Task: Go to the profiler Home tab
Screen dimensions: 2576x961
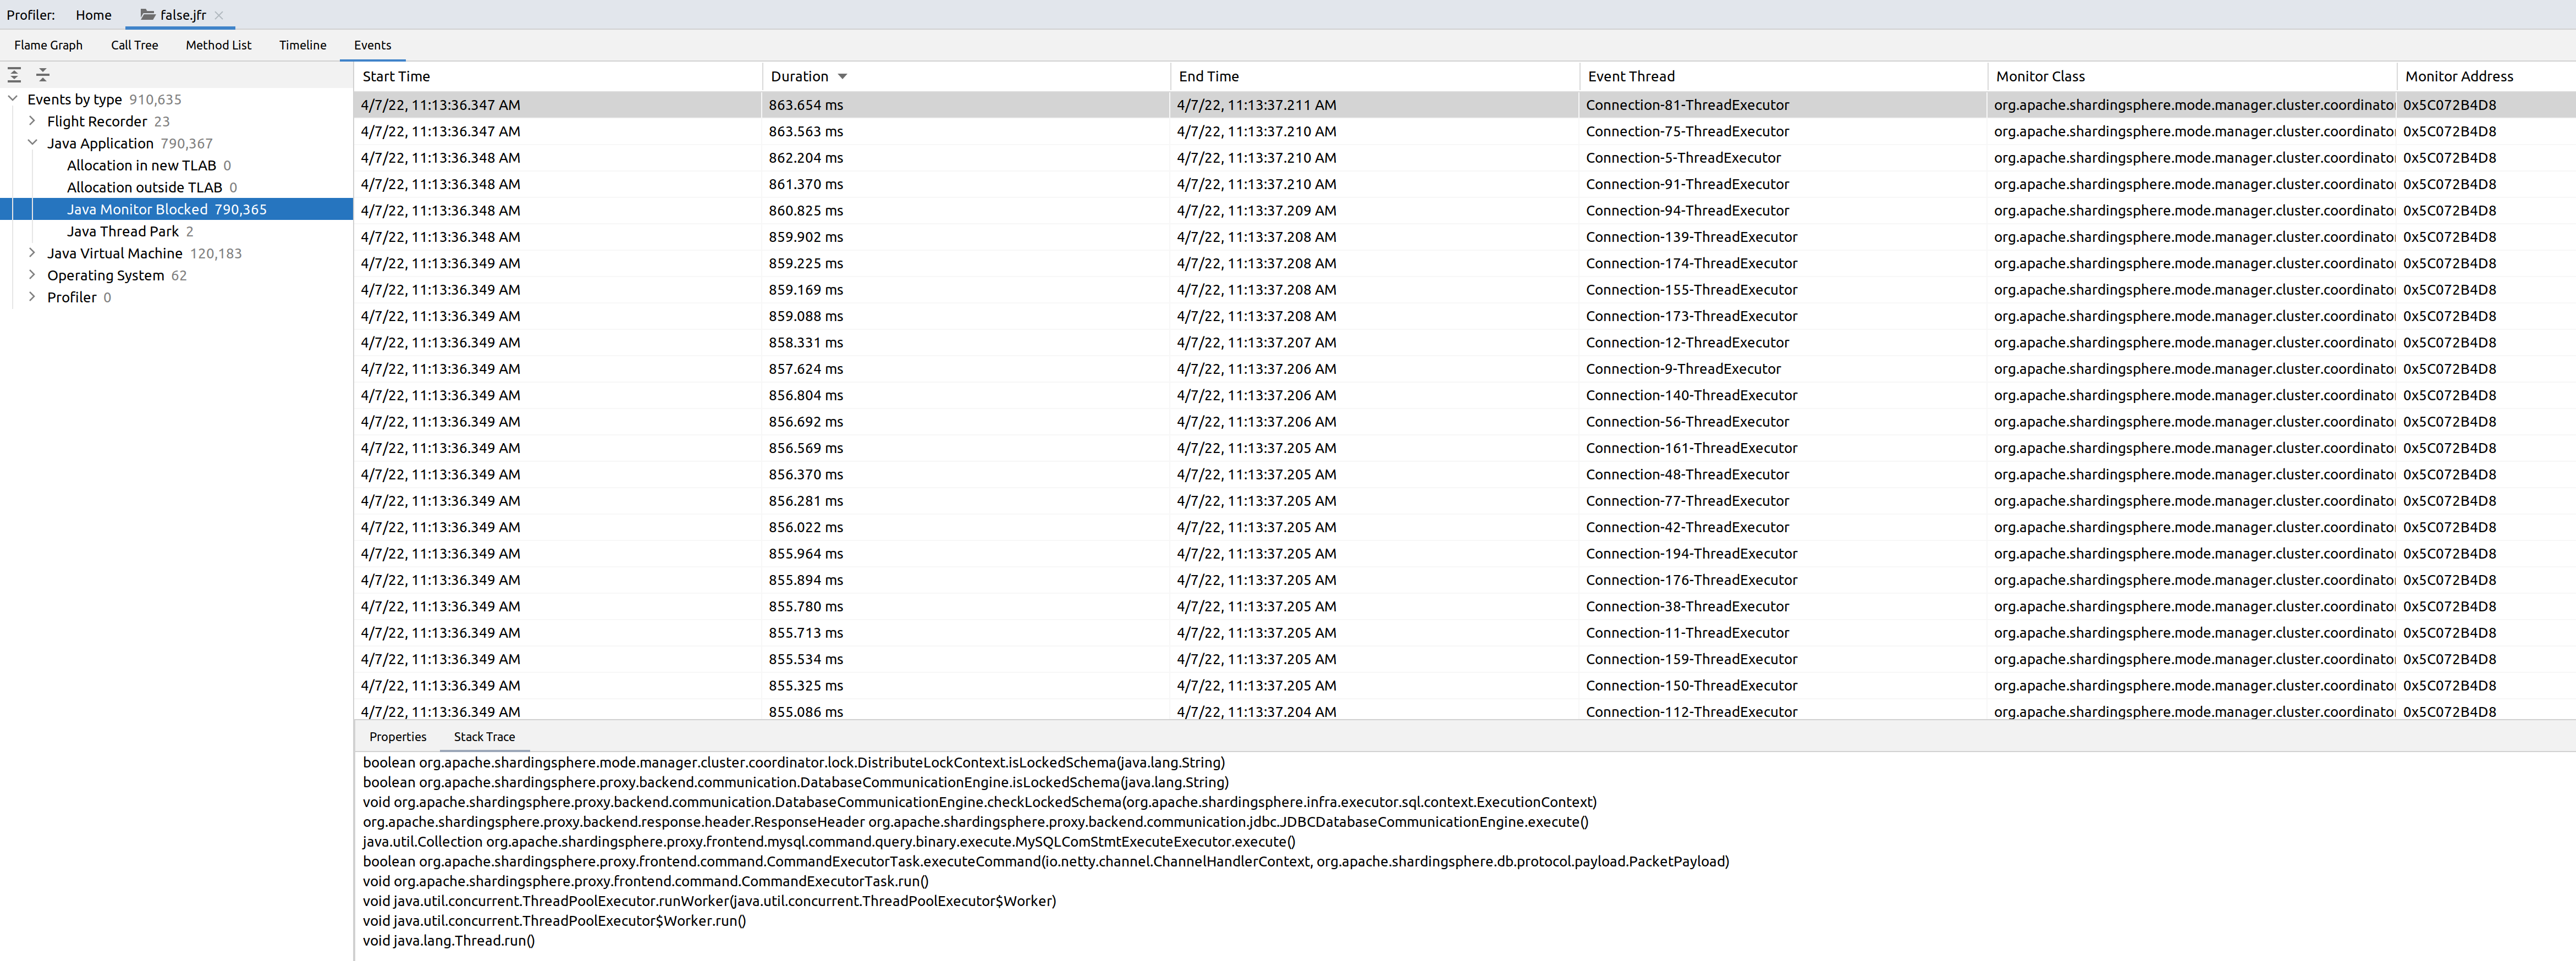Action: coord(93,15)
